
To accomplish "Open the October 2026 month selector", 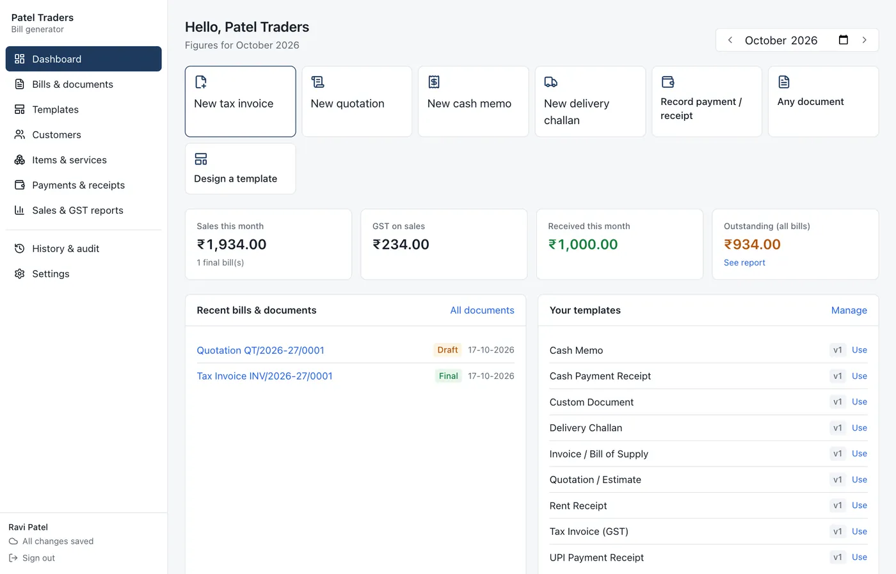I will [781, 40].
